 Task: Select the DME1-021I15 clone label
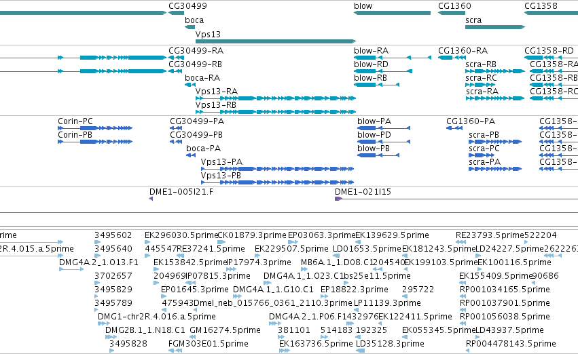pos(363,192)
